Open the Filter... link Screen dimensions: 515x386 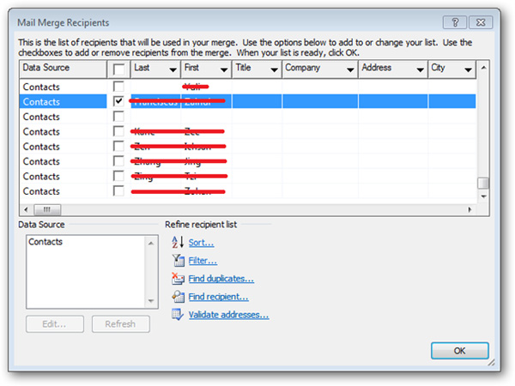coord(203,261)
